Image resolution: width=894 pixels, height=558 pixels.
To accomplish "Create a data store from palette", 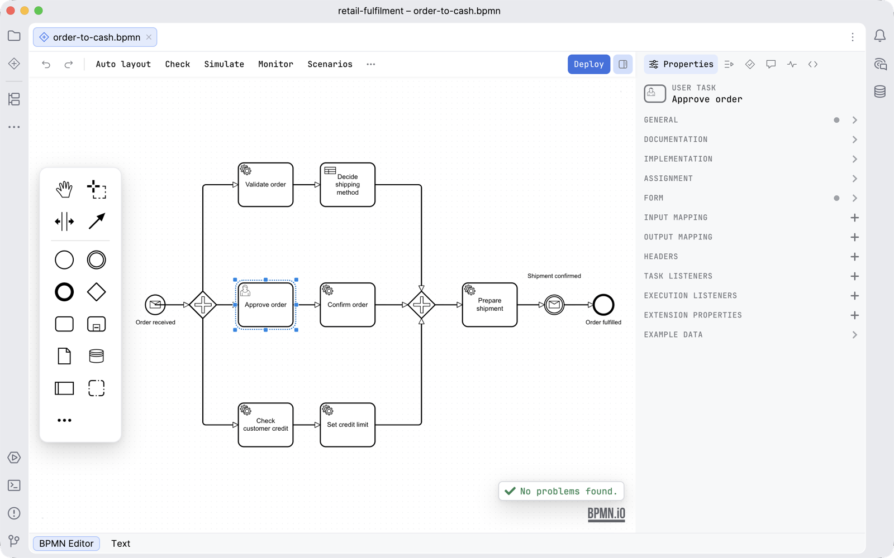I will tap(97, 356).
